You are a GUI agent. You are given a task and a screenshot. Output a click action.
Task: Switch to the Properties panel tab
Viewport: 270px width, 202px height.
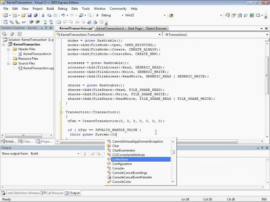(43, 141)
